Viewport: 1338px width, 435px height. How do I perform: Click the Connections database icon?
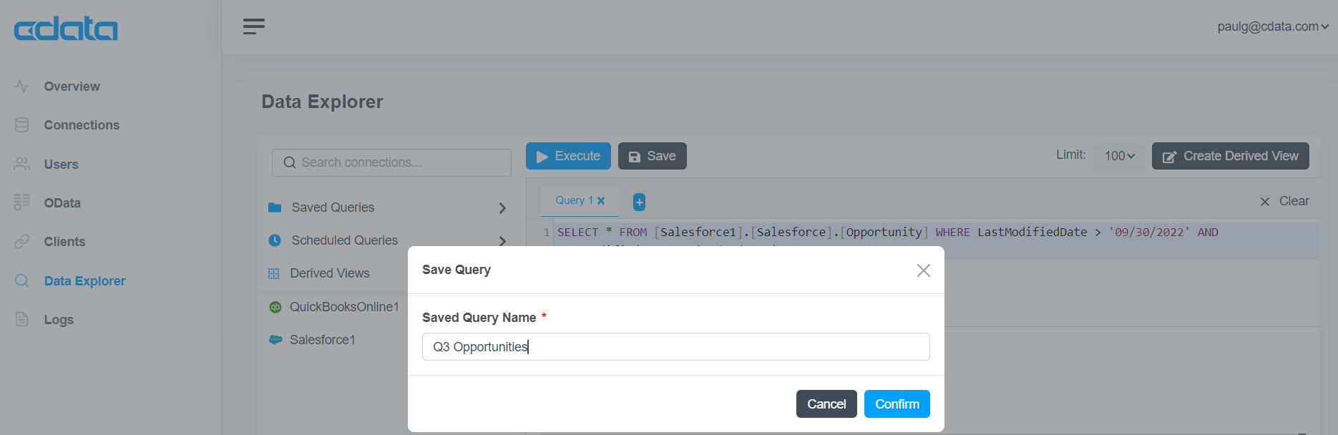(x=22, y=124)
